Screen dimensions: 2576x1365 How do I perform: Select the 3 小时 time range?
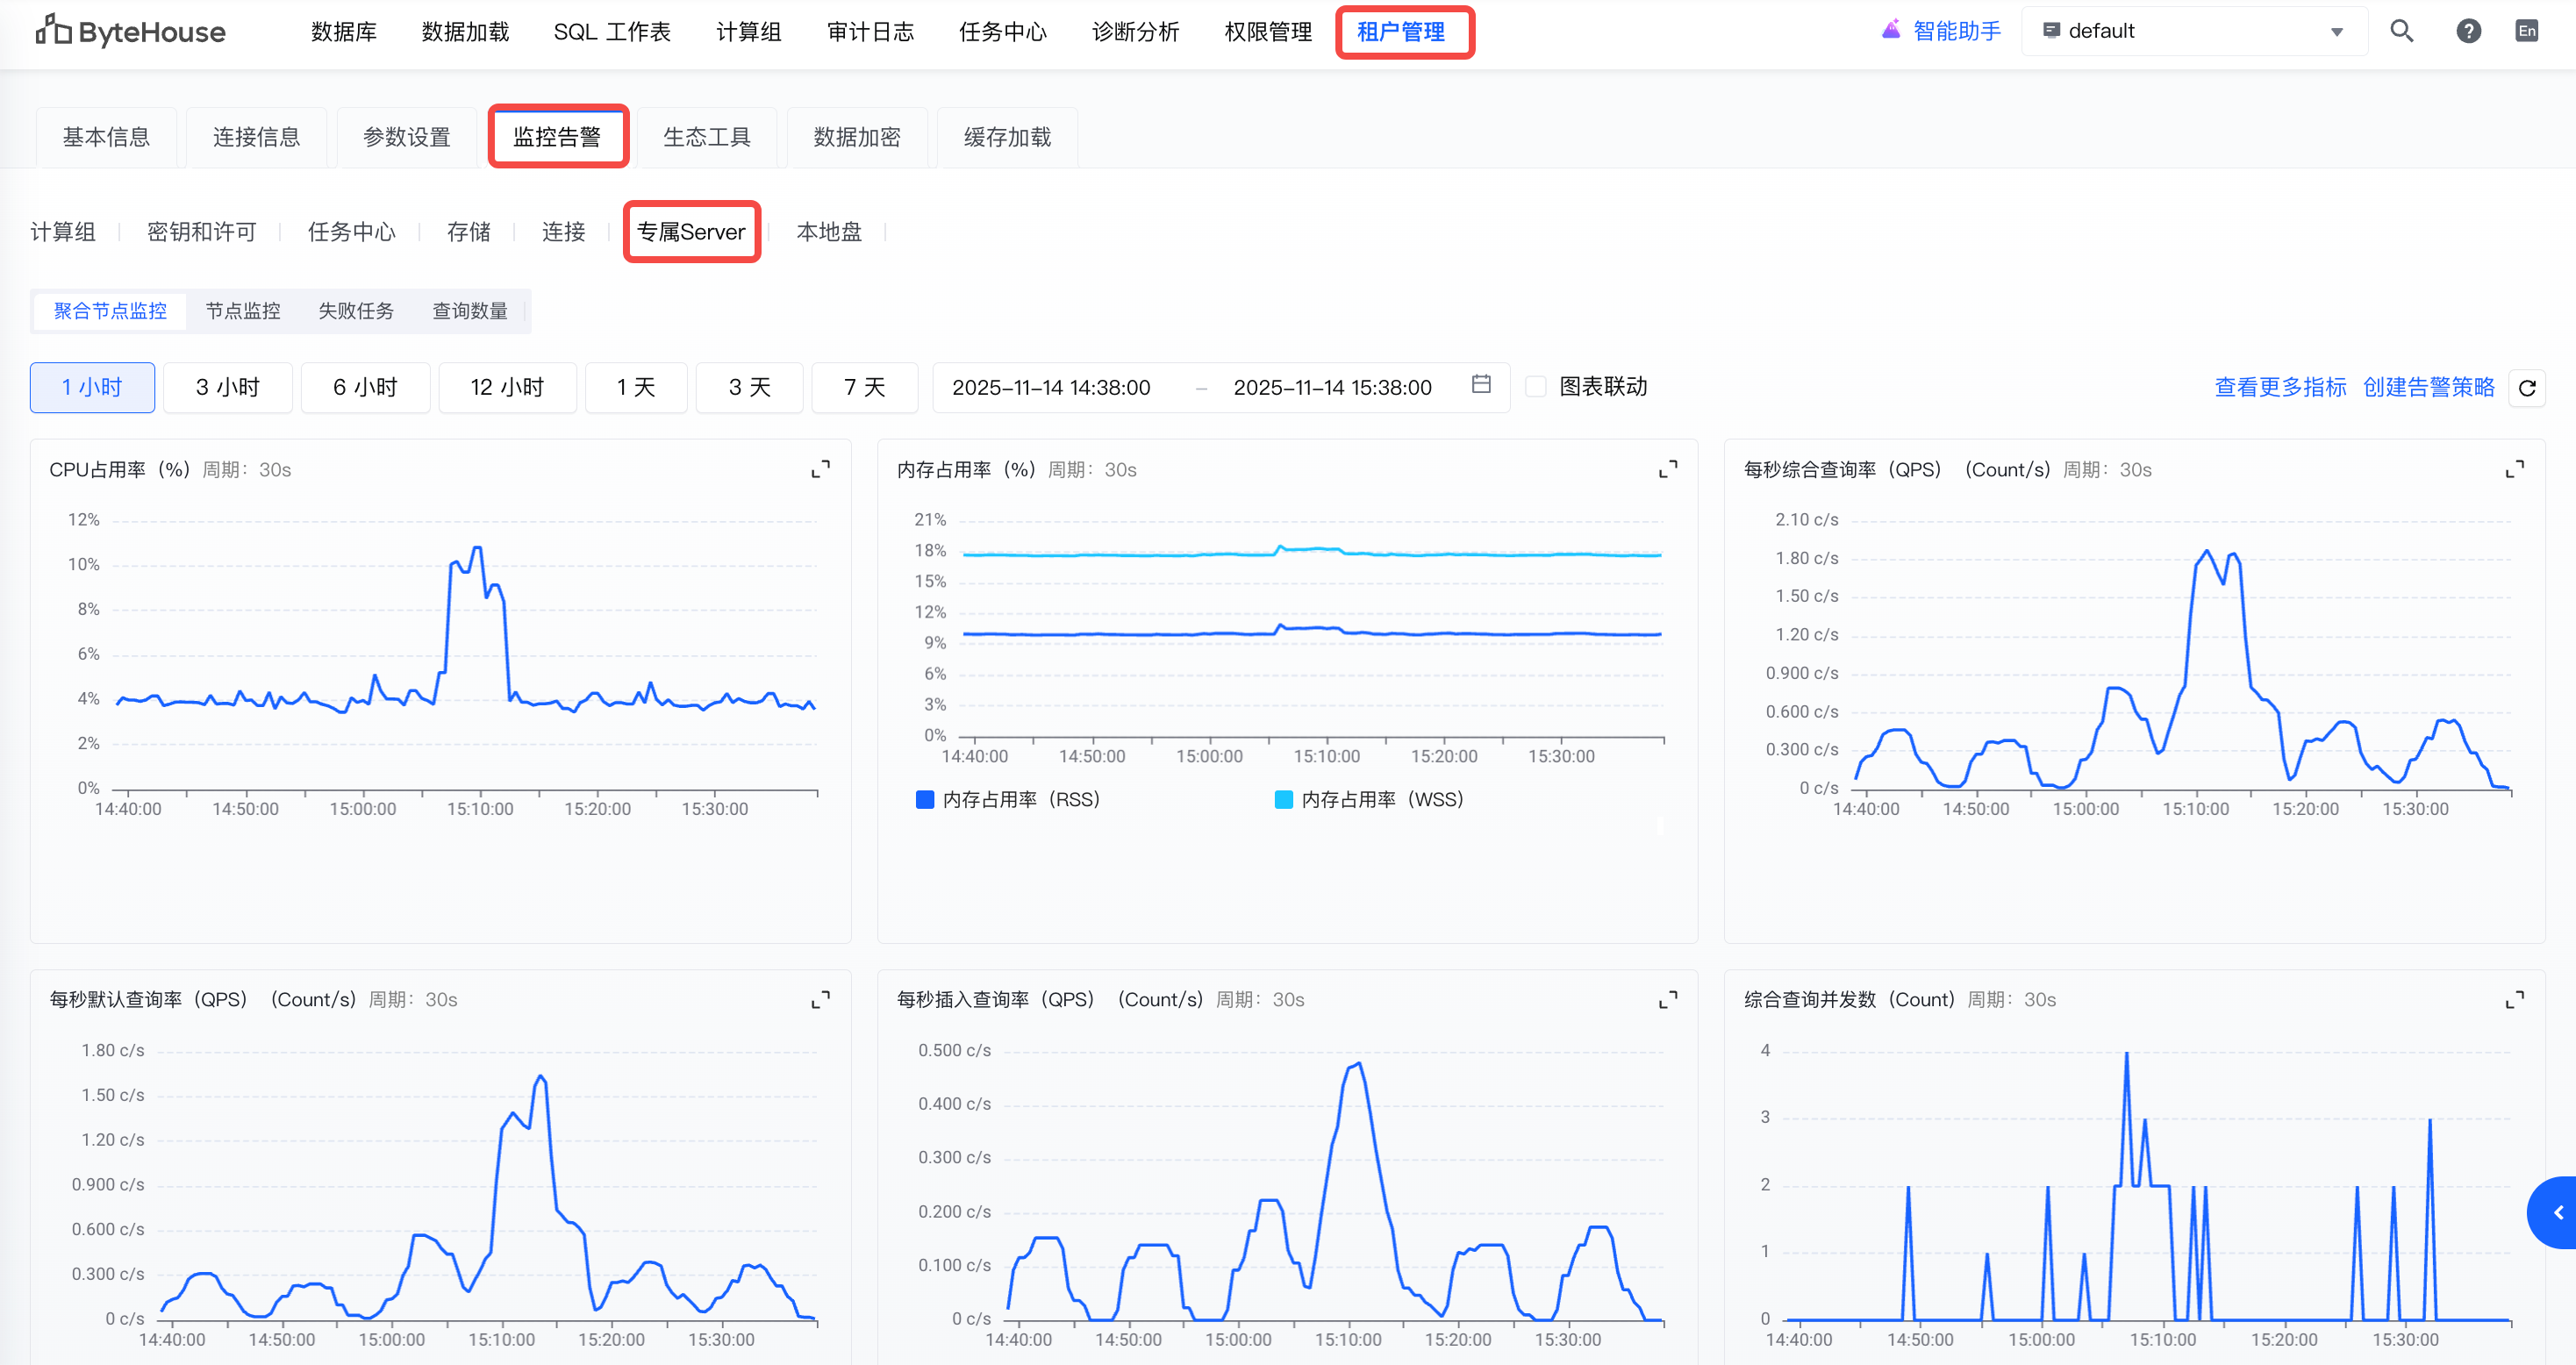(227, 387)
